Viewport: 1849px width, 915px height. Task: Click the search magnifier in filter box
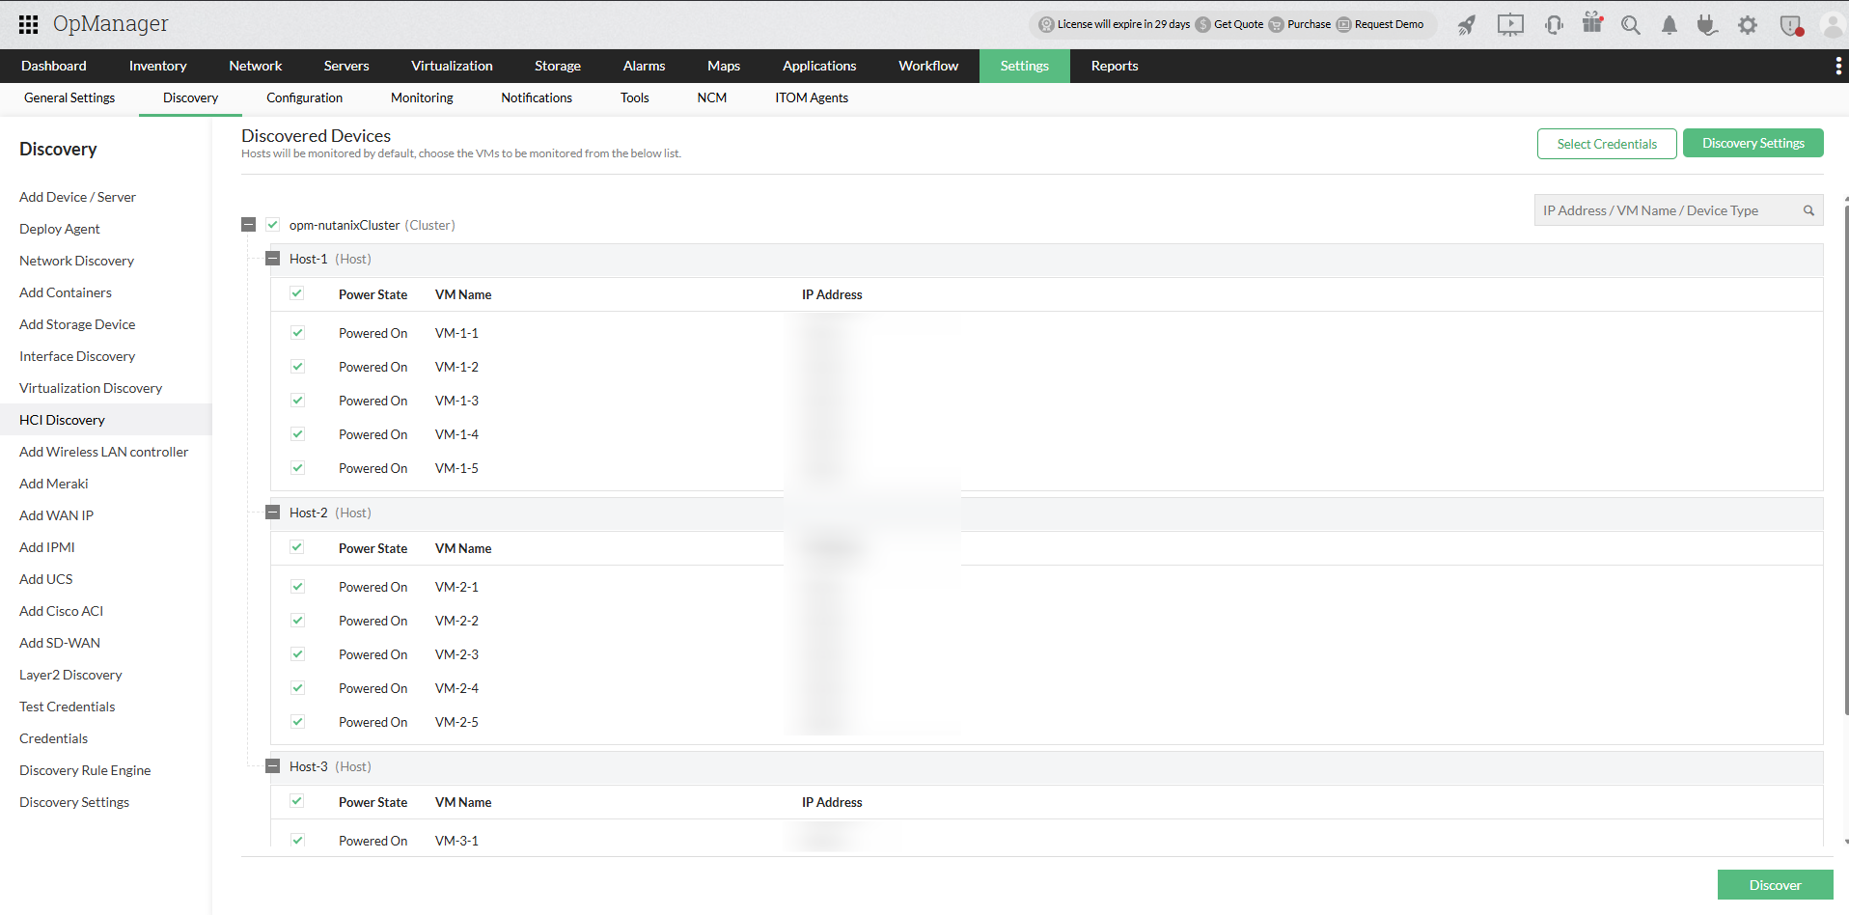1808,210
